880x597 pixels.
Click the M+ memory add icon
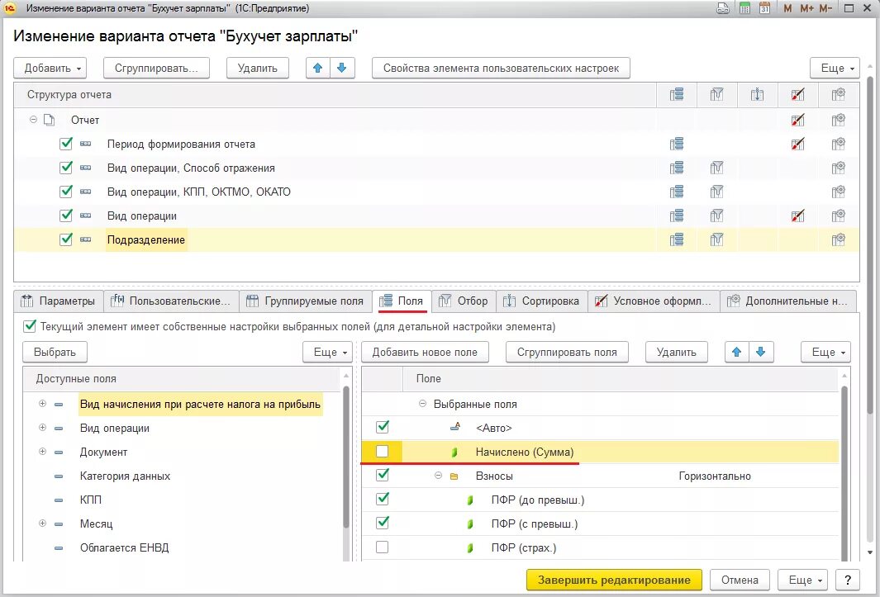tap(806, 8)
